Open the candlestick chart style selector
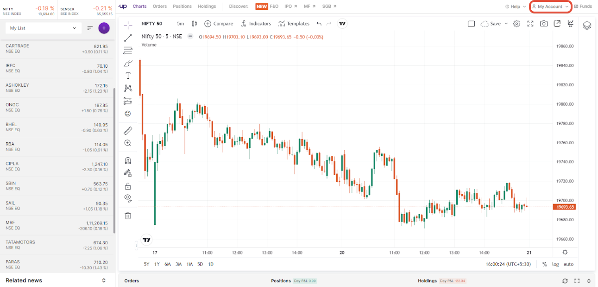 coord(195,24)
